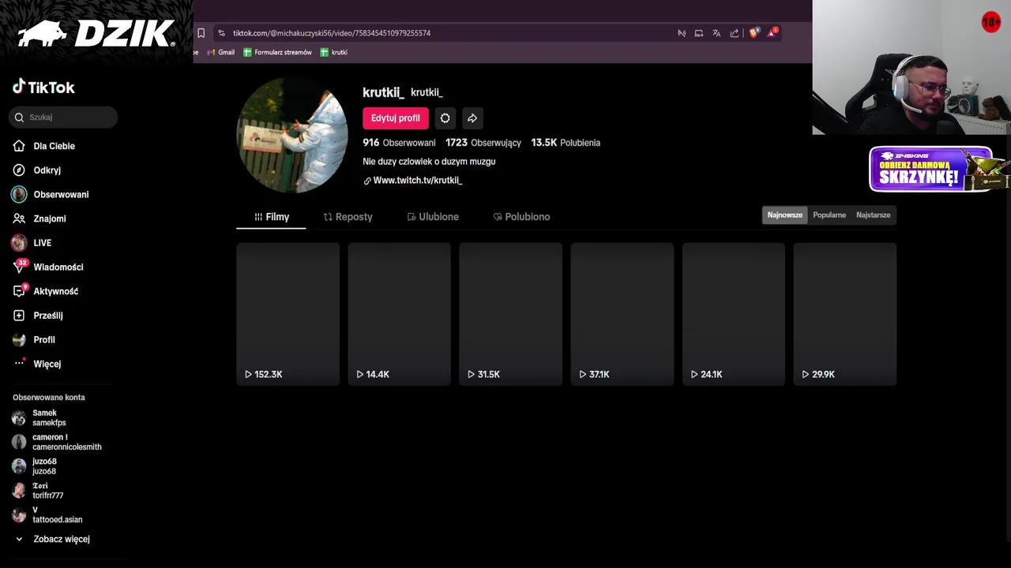Click the bio text Nie duzy czlowiek
Screen dimensions: 1011x568
click(x=429, y=162)
